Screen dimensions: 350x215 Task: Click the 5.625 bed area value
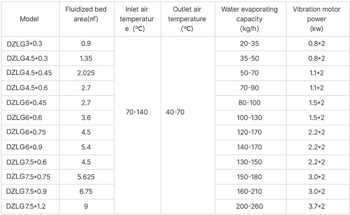tap(86, 177)
